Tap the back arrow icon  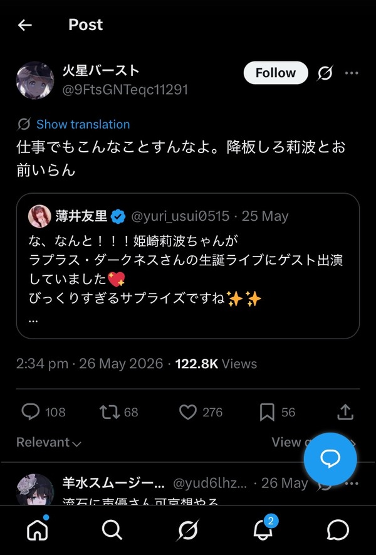click(x=25, y=25)
